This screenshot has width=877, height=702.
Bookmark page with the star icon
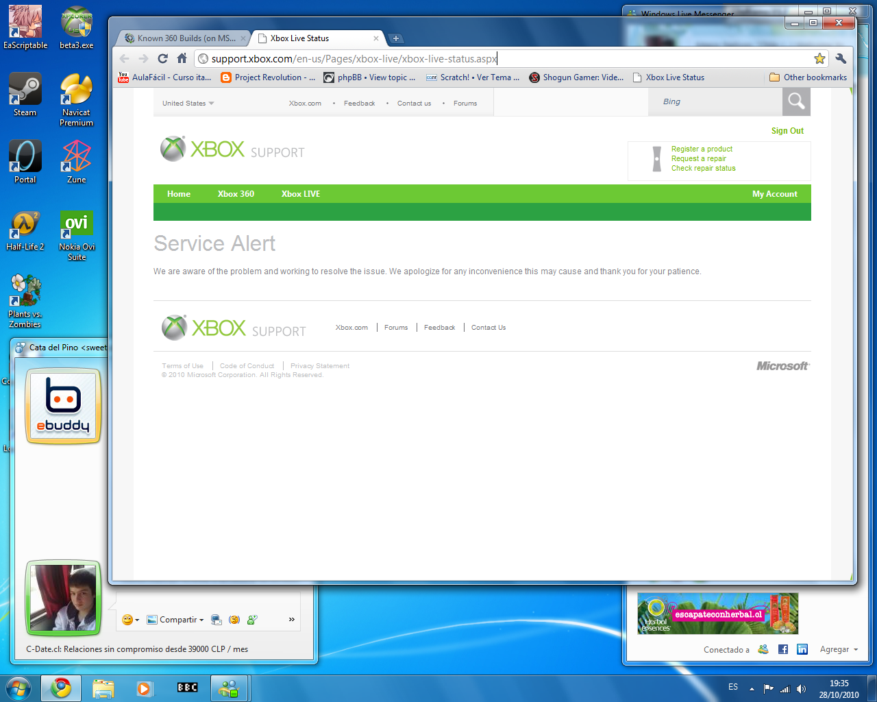coord(819,59)
